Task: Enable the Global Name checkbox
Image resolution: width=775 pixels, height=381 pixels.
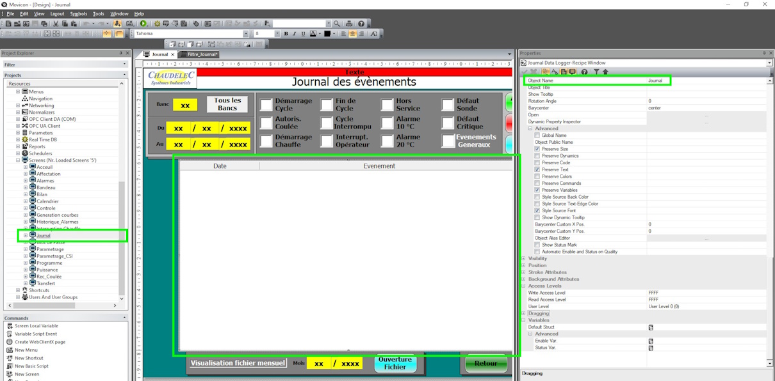Action: tap(537, 136)
